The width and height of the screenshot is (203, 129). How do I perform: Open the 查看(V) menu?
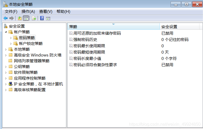(x=46, y=12)
